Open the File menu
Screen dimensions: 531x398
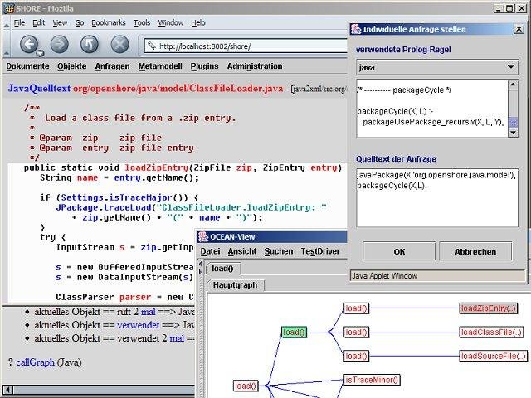(x=19, y=22)
